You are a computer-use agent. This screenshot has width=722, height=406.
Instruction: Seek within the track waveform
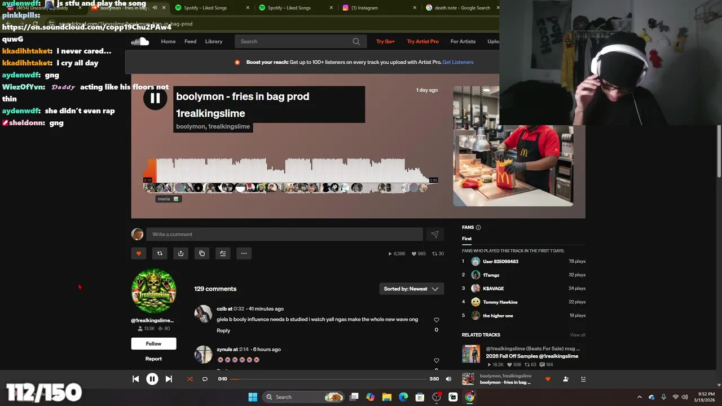291,171
